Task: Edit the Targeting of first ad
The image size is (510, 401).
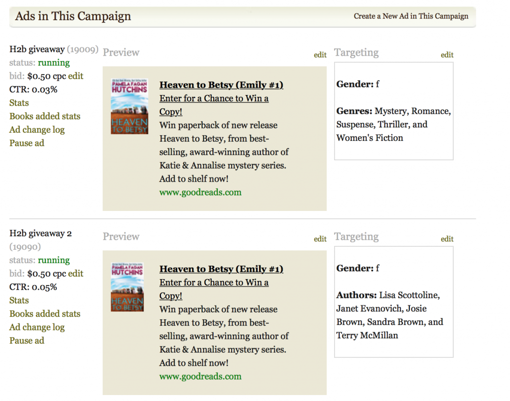Action: (447, 55)
